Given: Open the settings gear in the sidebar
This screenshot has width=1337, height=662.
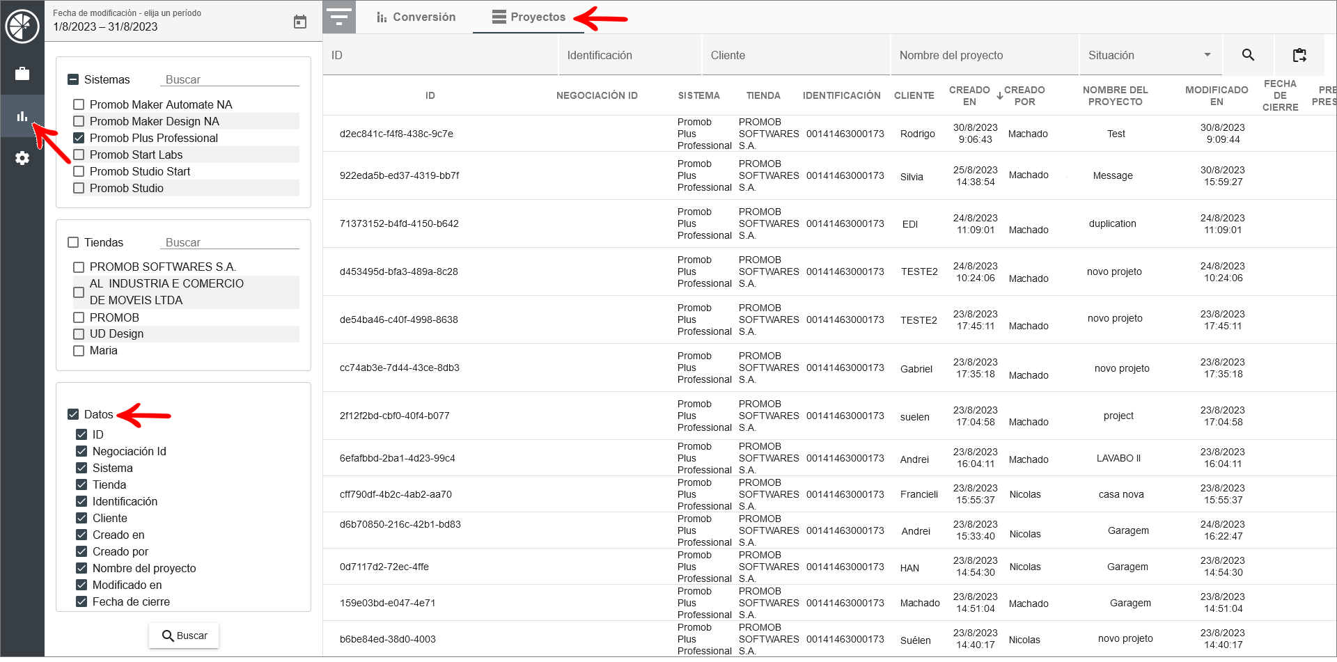Looking at the screenshot, I should click(x=22, y=158).
